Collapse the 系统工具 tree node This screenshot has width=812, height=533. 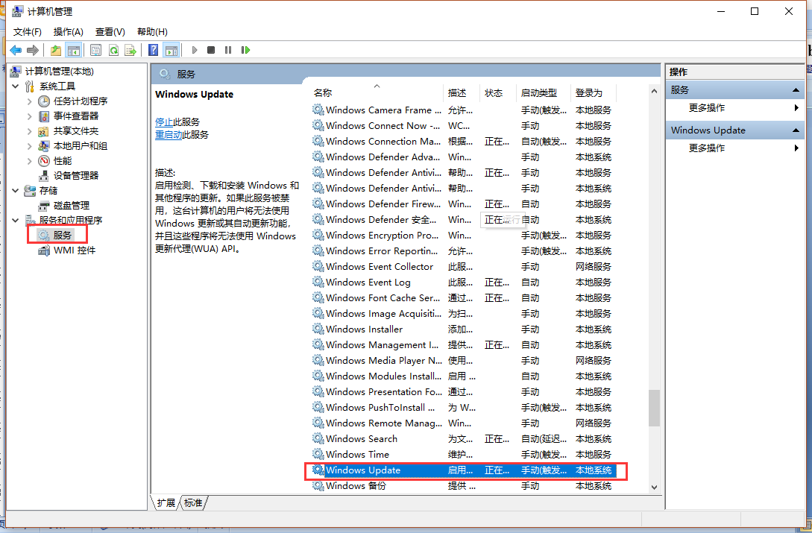point(16,86)
